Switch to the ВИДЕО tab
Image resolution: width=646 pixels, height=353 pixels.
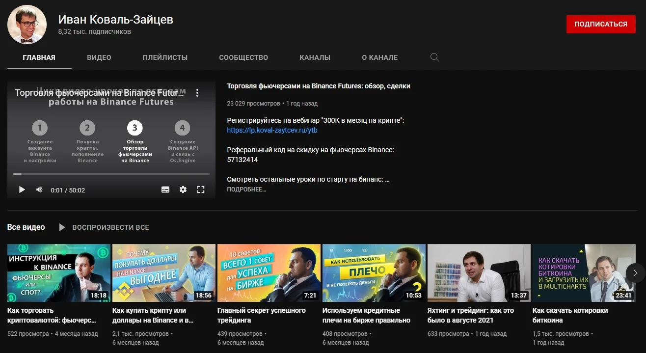(x=99, y=57)
